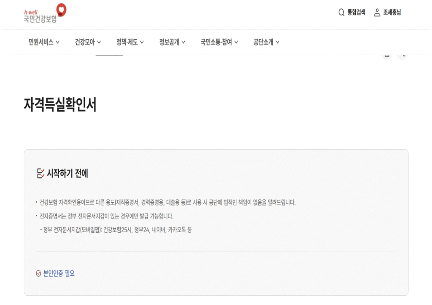Click the 본인인증 필요 link
This screenshot has height=305, width=432.
59,273
